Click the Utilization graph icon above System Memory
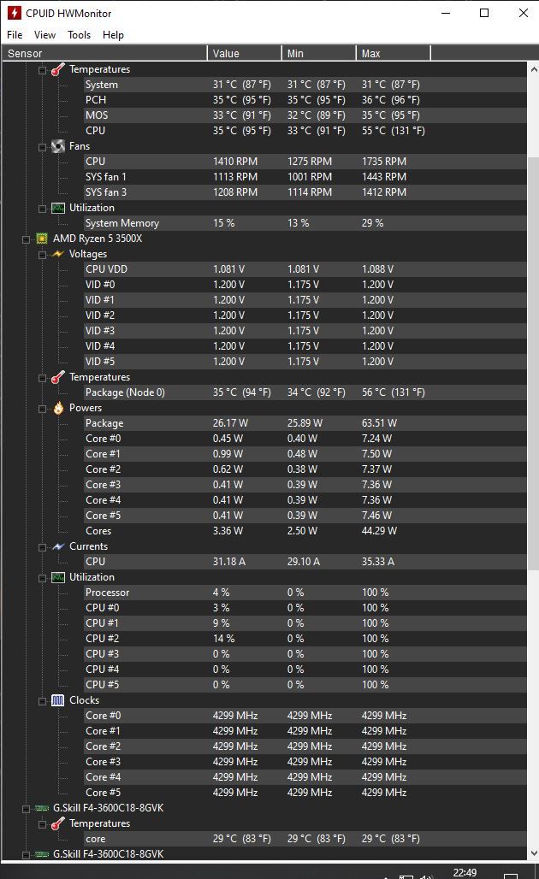This screenshot has height=879, width=539. 58,208
